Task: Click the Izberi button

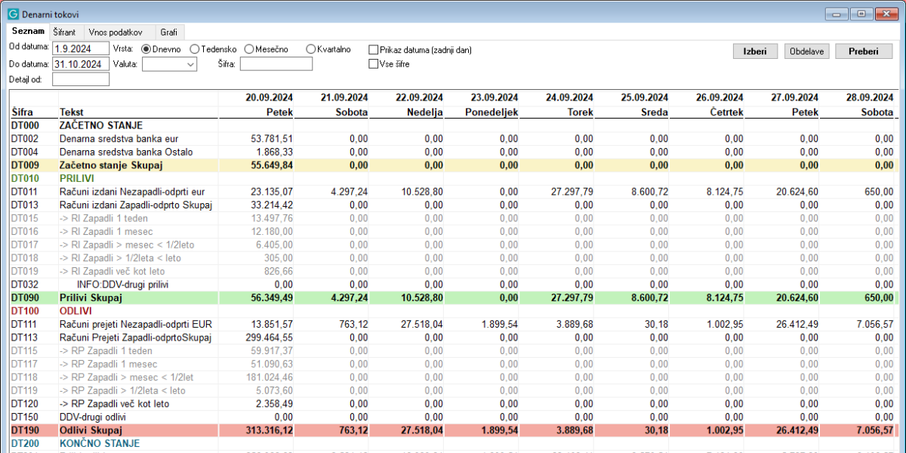Action: point(756,51)
